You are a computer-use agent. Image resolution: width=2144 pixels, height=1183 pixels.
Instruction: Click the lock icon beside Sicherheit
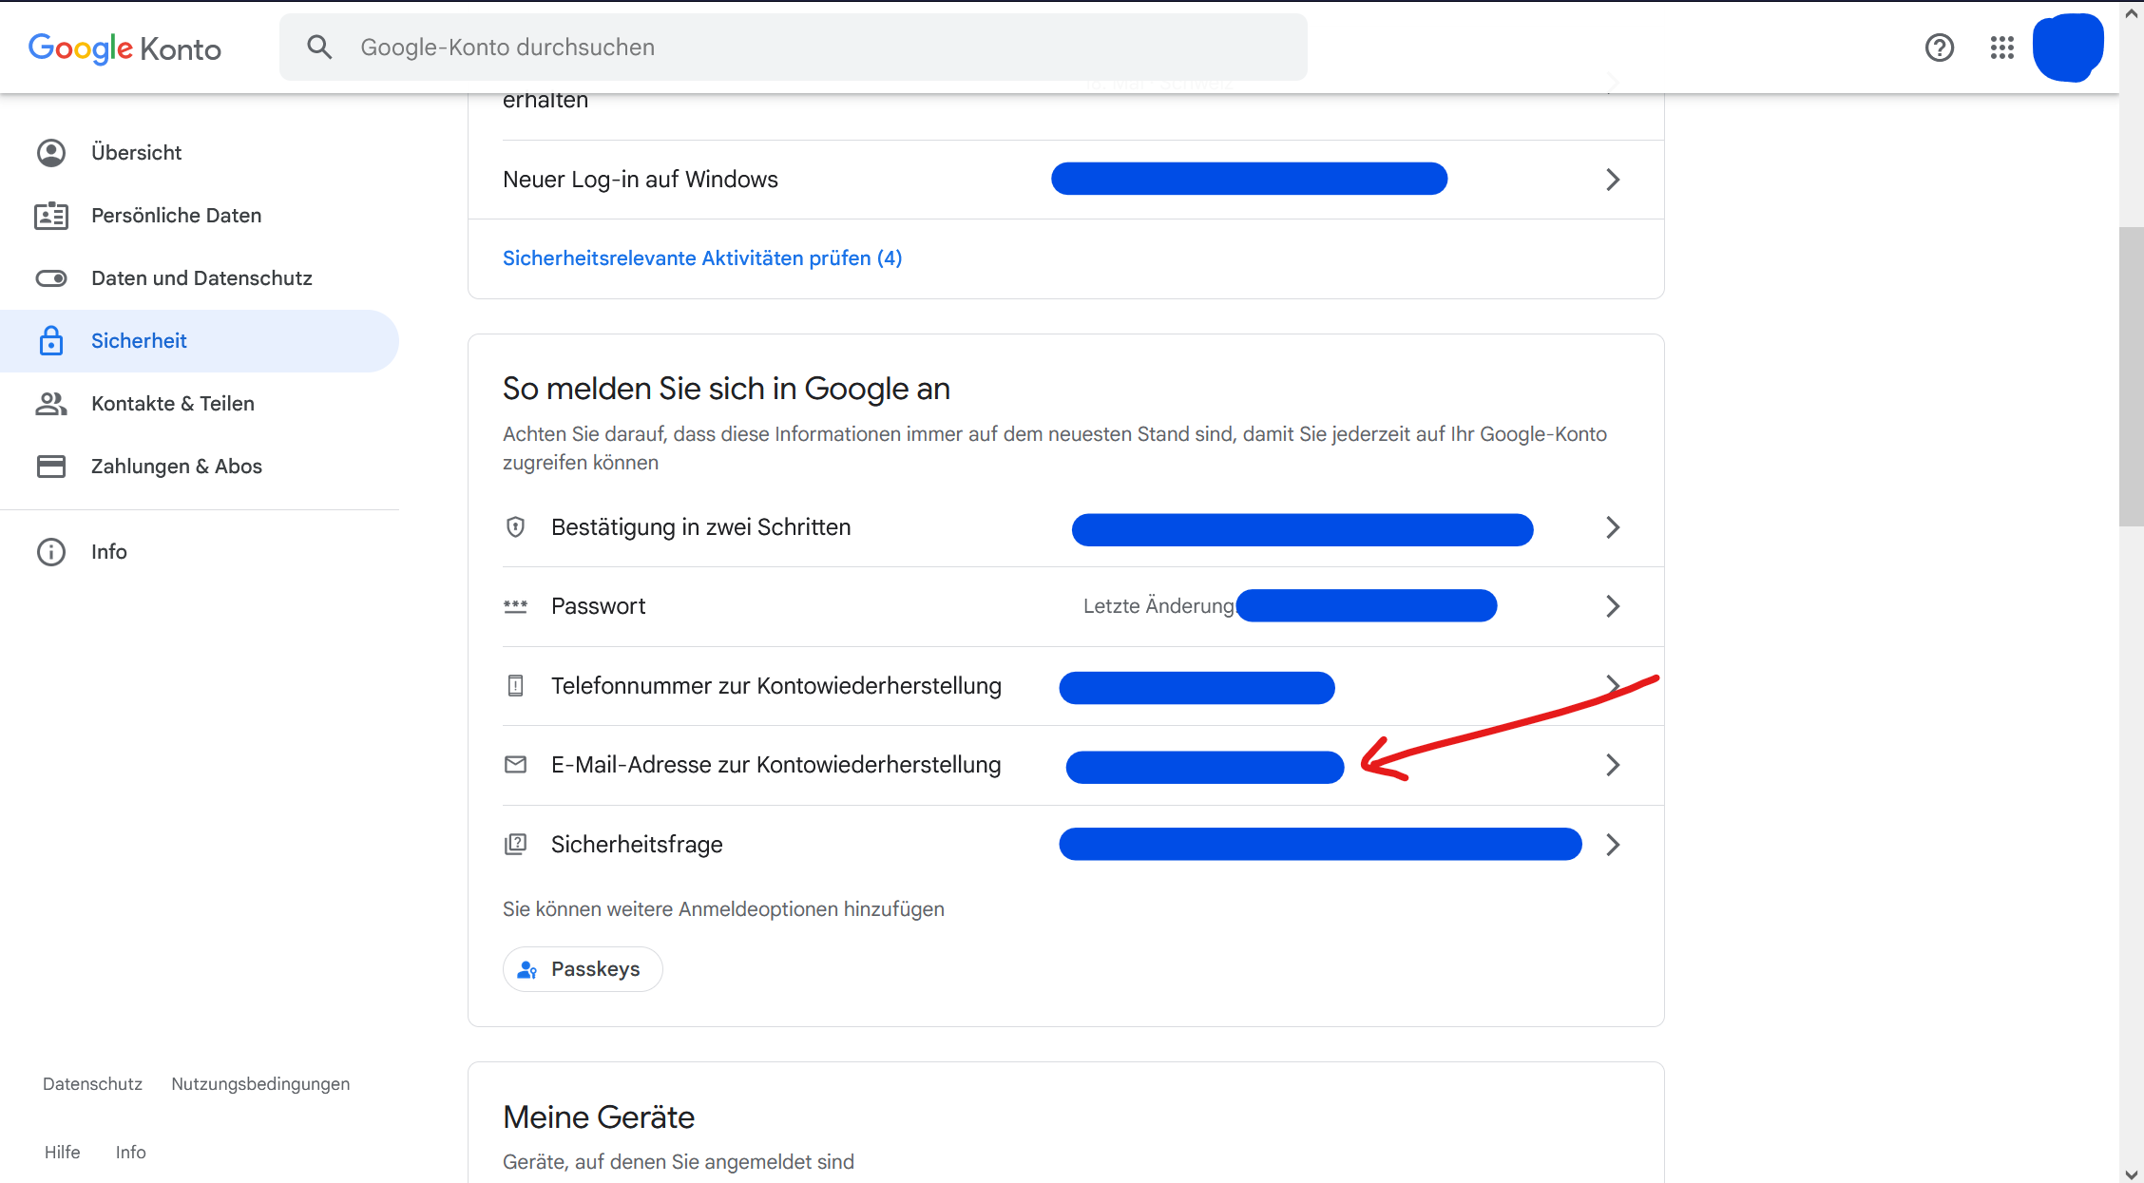click(51, 341)
